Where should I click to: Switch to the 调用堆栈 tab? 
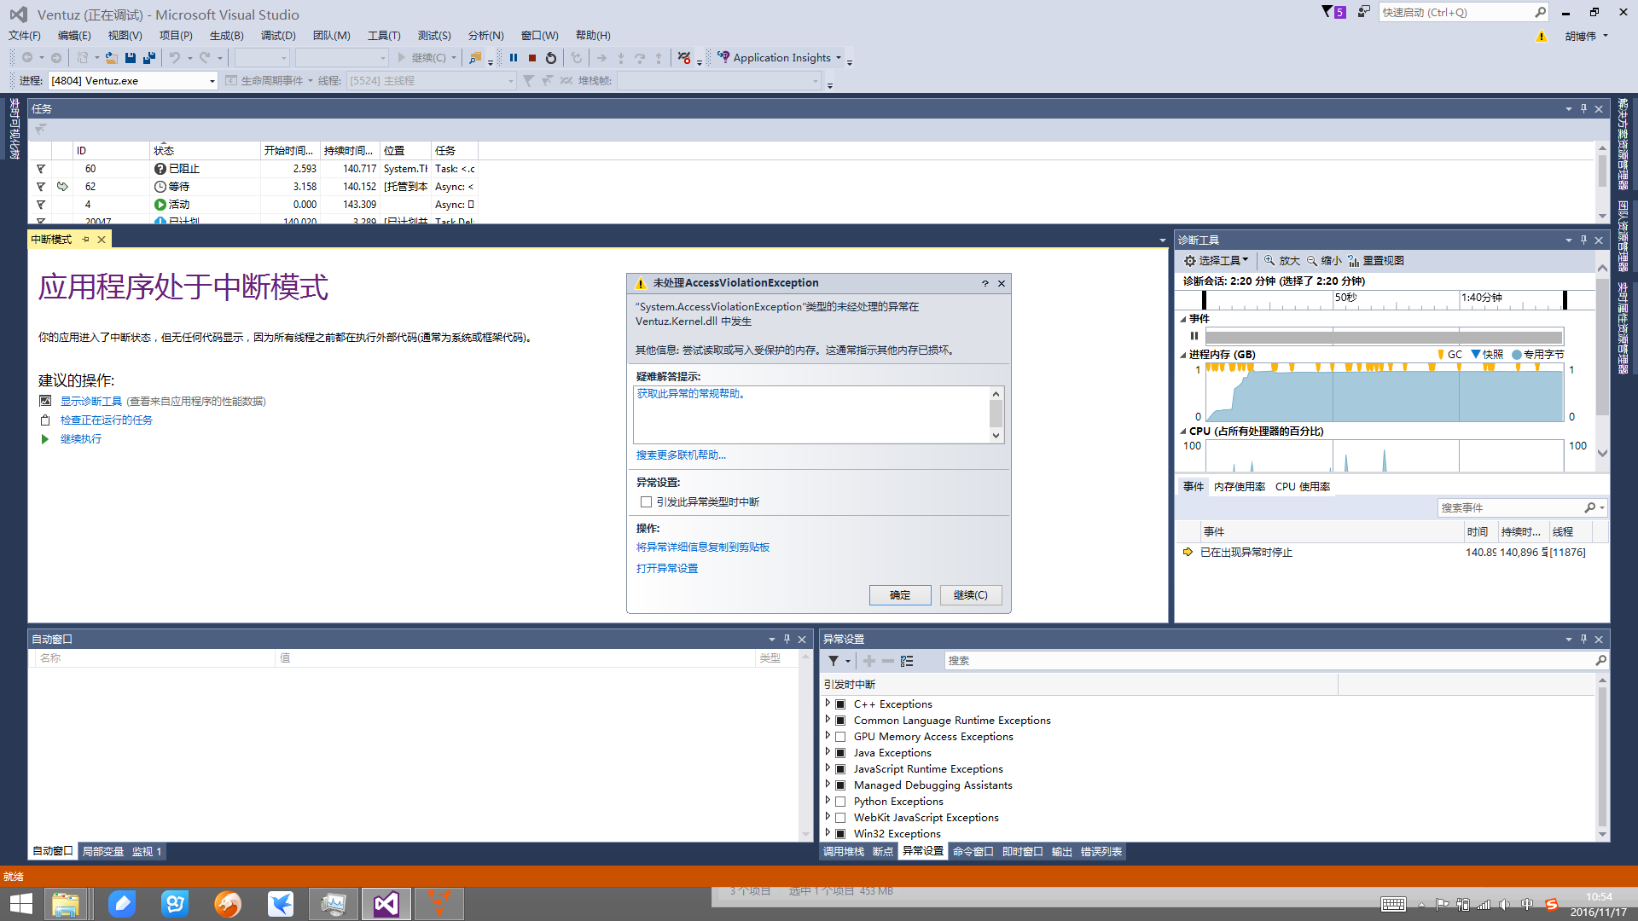(843, 852)
